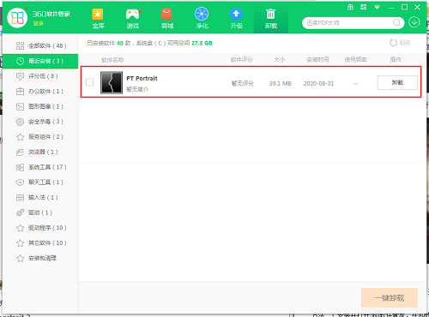Select 服务组件 (2) category
429x317 pixels.
click(40, 137)
